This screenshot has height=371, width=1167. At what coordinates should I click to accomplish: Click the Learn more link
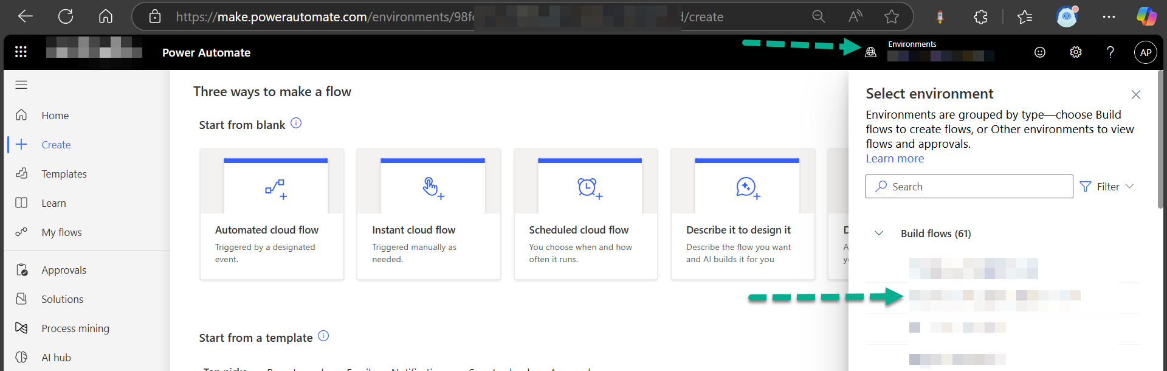click(x=895, y=159)
